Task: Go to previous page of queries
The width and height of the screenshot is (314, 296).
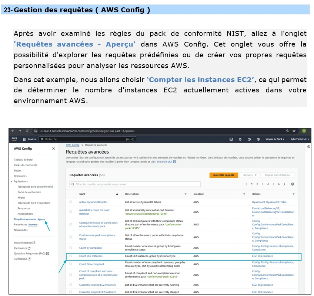Action: [247, 184]
